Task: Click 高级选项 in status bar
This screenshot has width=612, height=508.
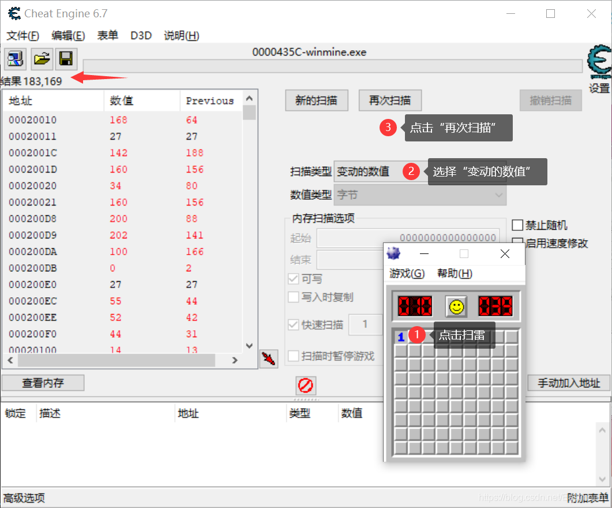Action: coord(24,498)
